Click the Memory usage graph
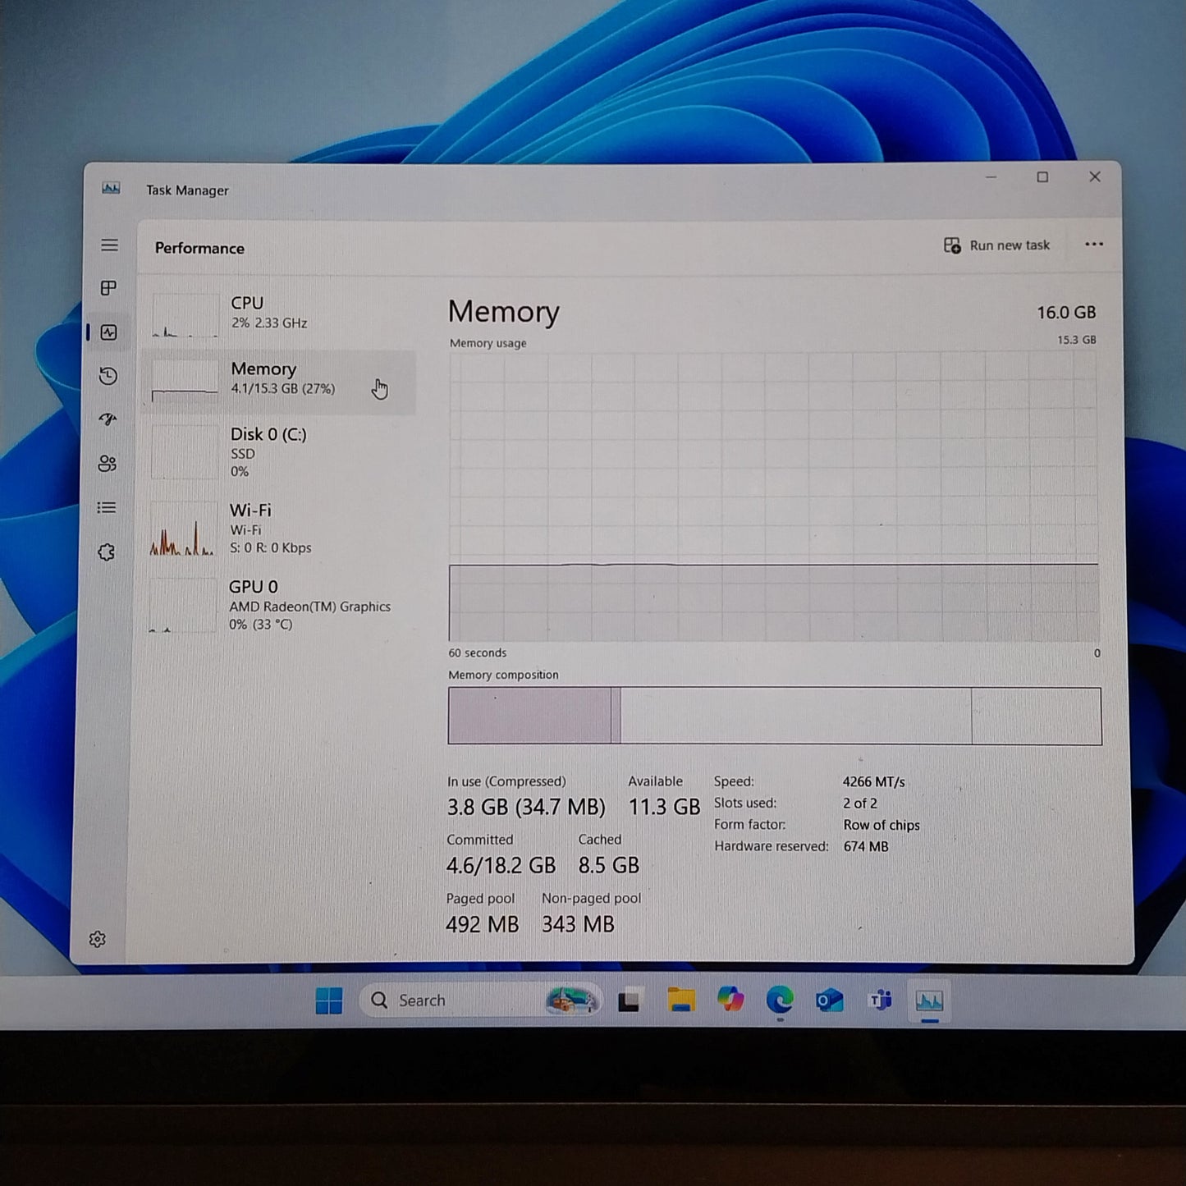The width and height of the screenshot is (1186, 1186). coord(773,497)
